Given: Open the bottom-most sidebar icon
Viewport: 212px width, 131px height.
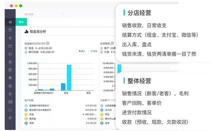Looking at the screenshot, I should pos(10,118).
